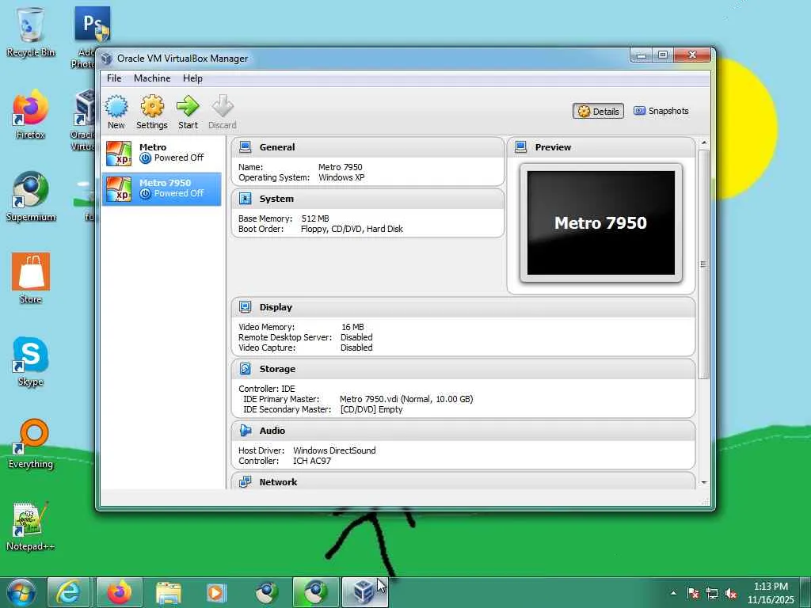Click the Storage section disk icon
Image resolution: width=811 pixels, height=608 pixels.
(x=246, y=369)
